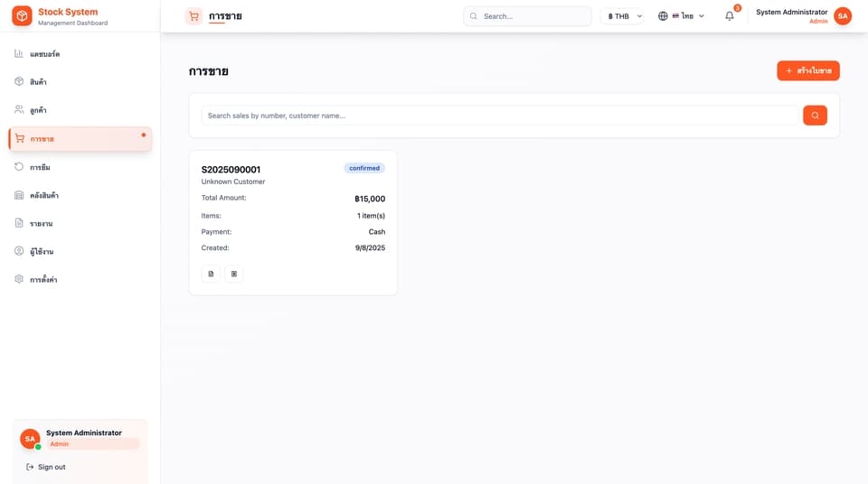Click the SA avatar in the sidebar footer
This screenshot has height=484, width=868.
(x=30, y=439)
